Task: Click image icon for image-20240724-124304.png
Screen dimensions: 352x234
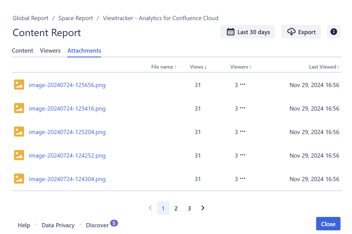Action: click(19, 179)
